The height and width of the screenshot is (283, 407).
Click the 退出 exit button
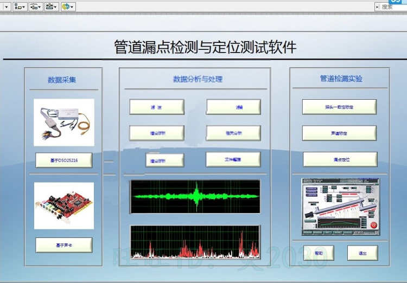363,253
